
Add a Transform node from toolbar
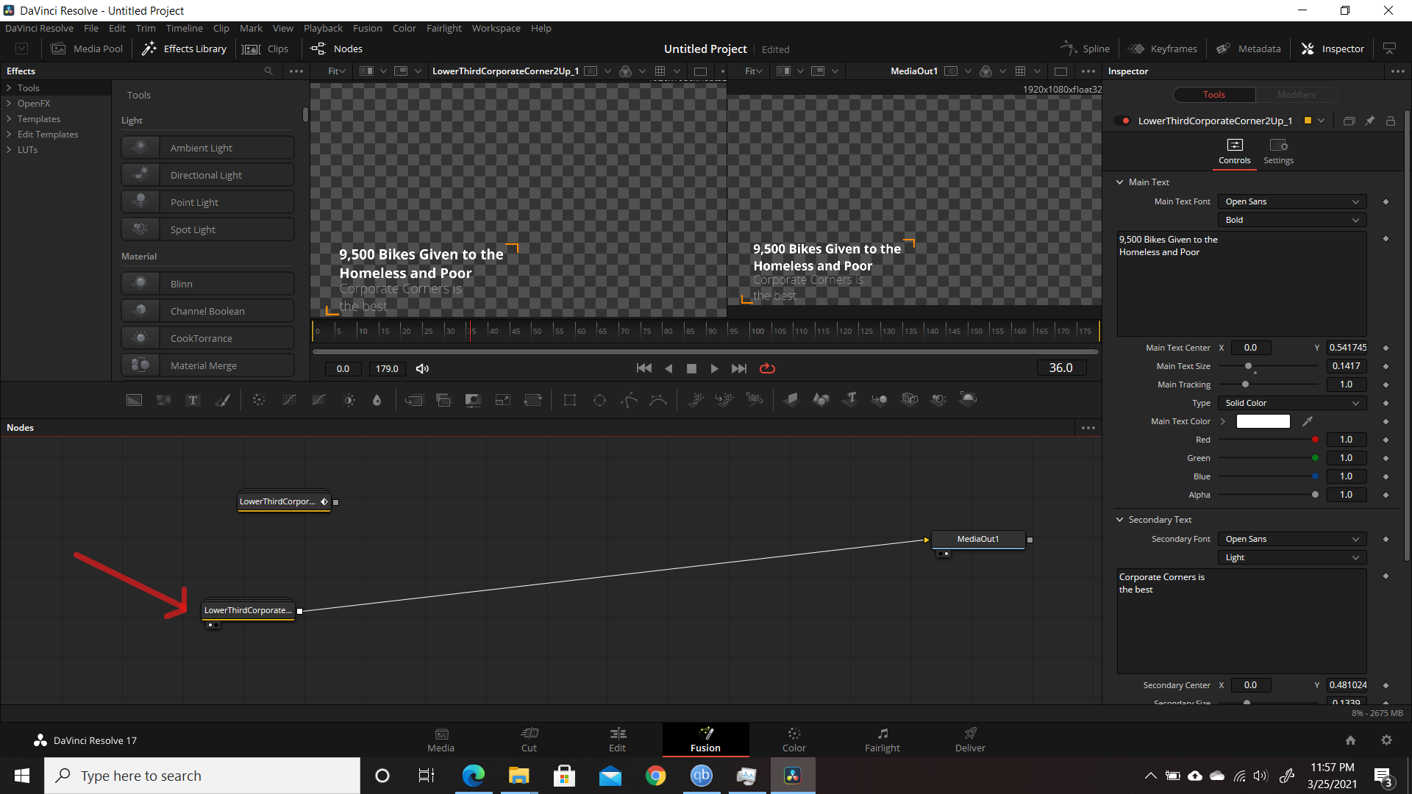(532, 400)
